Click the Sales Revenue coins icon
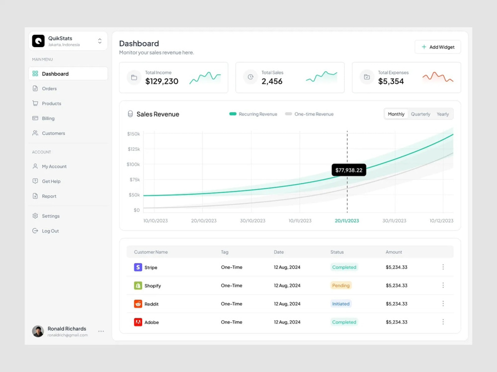 [130, 114]
